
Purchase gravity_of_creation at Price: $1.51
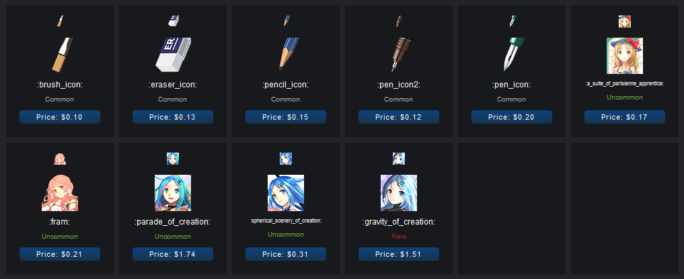click(x=399, y=254)
